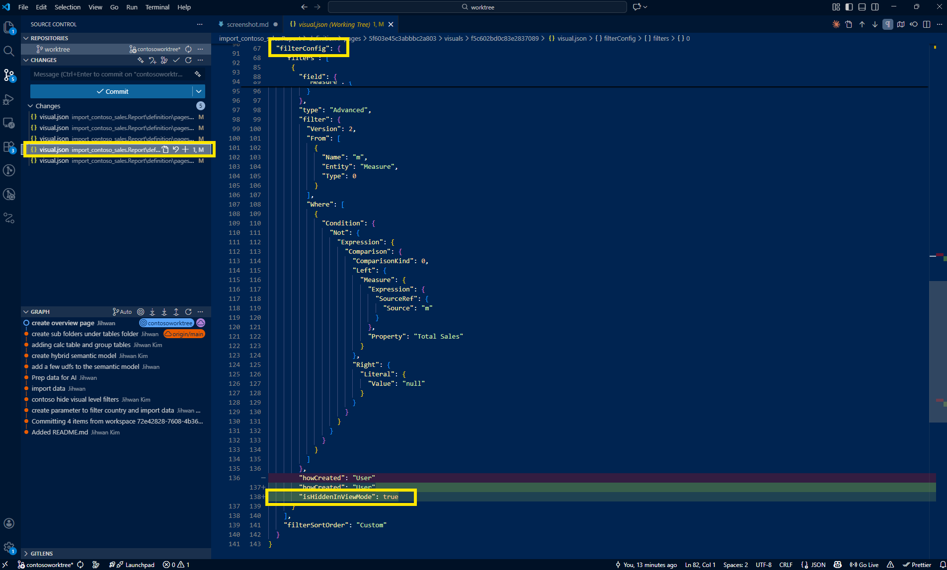Click the blue Commit button
This screenshot has width=947, height=570.
pyautogui.click(x=112, y=91)
